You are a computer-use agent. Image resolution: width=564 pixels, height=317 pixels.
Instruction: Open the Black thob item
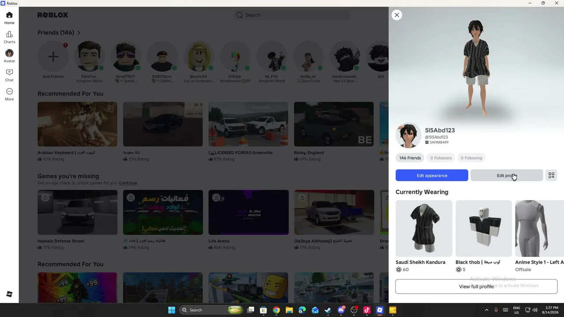click(x=484, y=236)
